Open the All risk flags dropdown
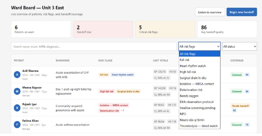Viewport: 262px width, 136px height. (x=199, y=46)
